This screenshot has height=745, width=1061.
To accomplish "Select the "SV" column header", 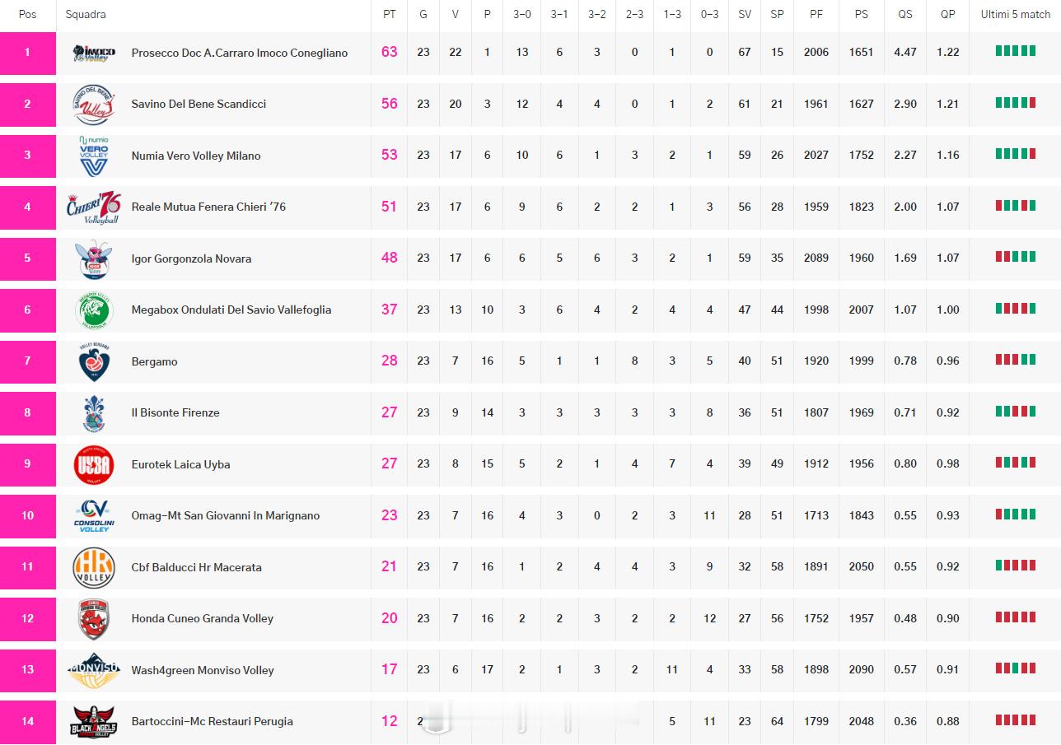I will (x=745, y=14).
